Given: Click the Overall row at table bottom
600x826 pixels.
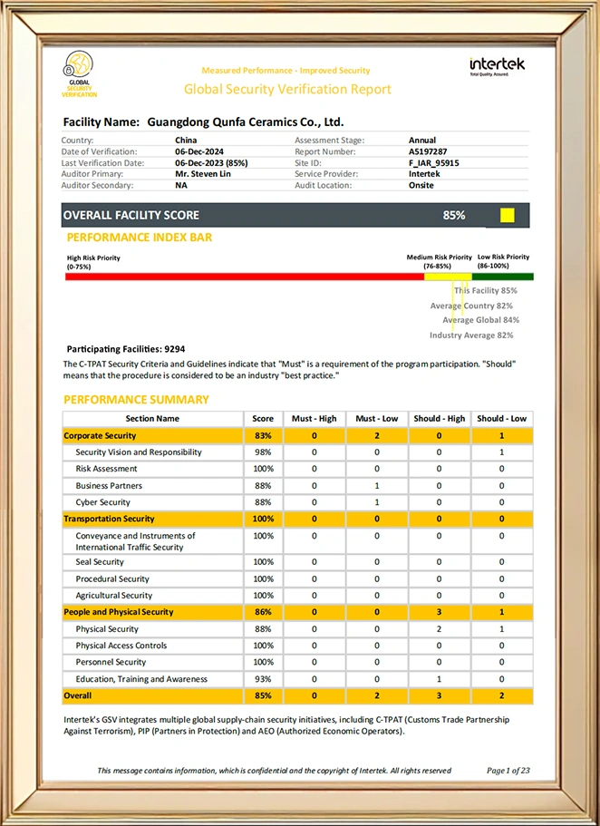Looking at the screenshot, I should click(78, 695).
